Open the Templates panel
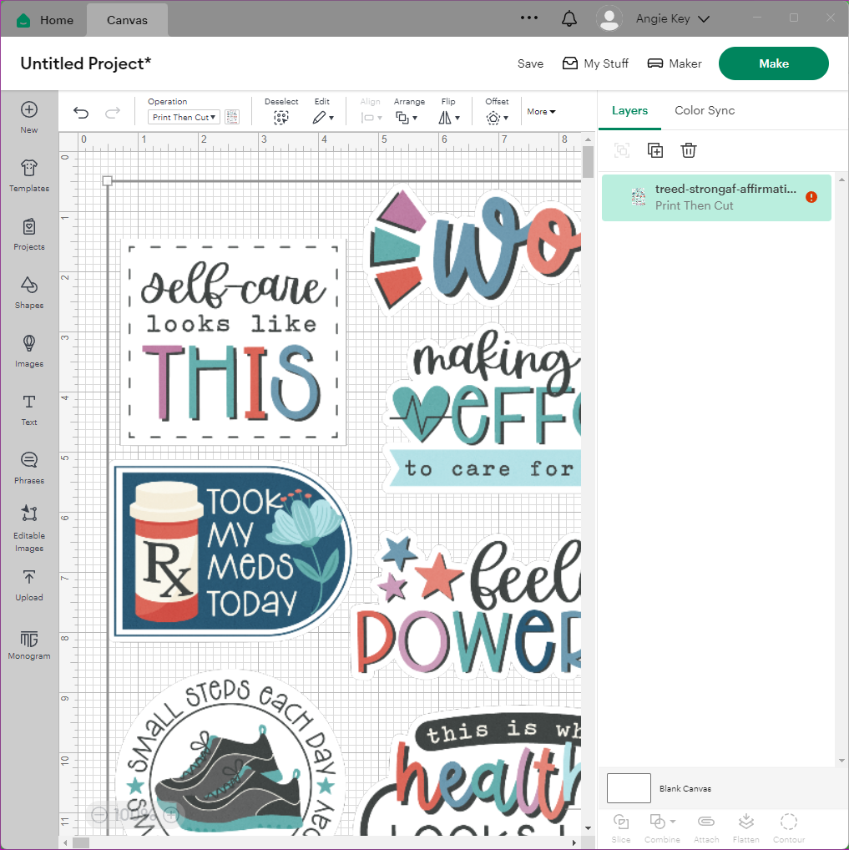This screenshot has width=849, height=850. [29, 175]
